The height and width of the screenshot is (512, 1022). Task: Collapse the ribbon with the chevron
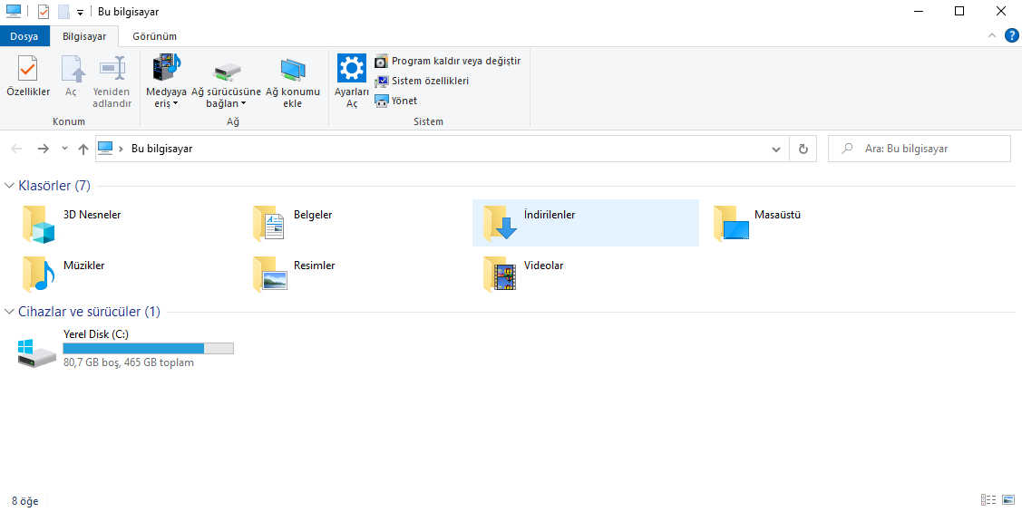click(992, 36)
